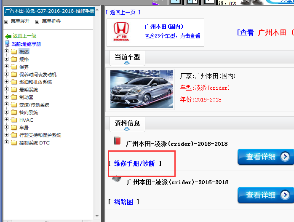Open 线路图 link

123,202
